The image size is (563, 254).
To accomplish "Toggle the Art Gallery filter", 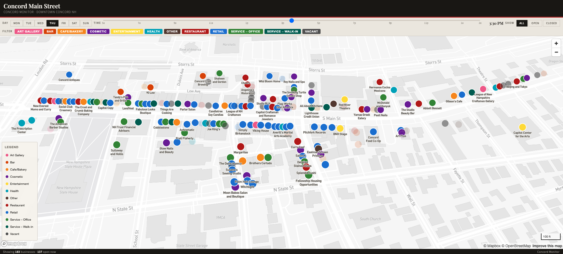I will pos(28,31).
